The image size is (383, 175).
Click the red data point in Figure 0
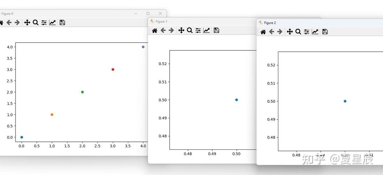coord(113,69)
